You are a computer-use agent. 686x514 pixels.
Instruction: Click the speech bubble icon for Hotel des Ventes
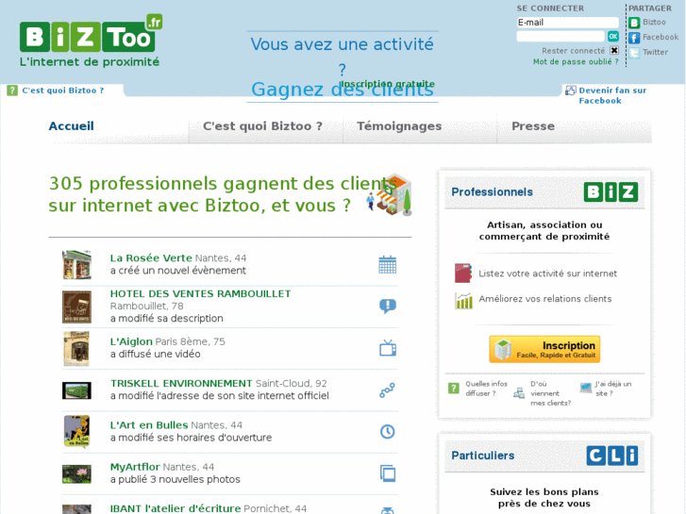[387, 307]
